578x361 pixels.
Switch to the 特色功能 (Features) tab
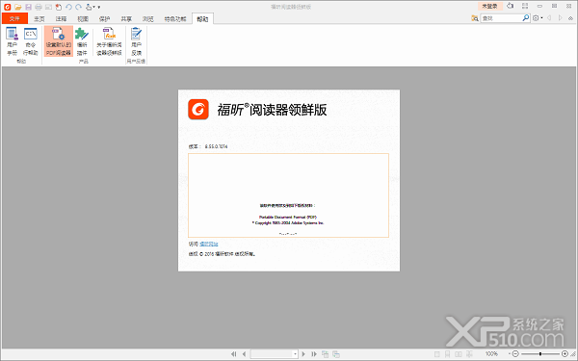click(x=175, y=19)
